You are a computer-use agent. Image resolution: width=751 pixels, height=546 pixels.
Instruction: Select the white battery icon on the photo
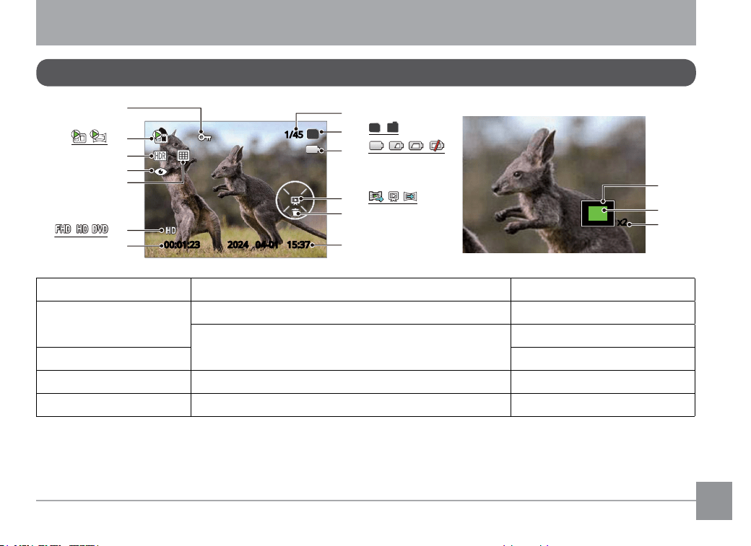313,150
